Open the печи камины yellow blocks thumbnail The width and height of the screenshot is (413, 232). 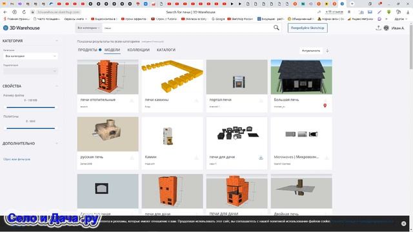coord(172,77)
